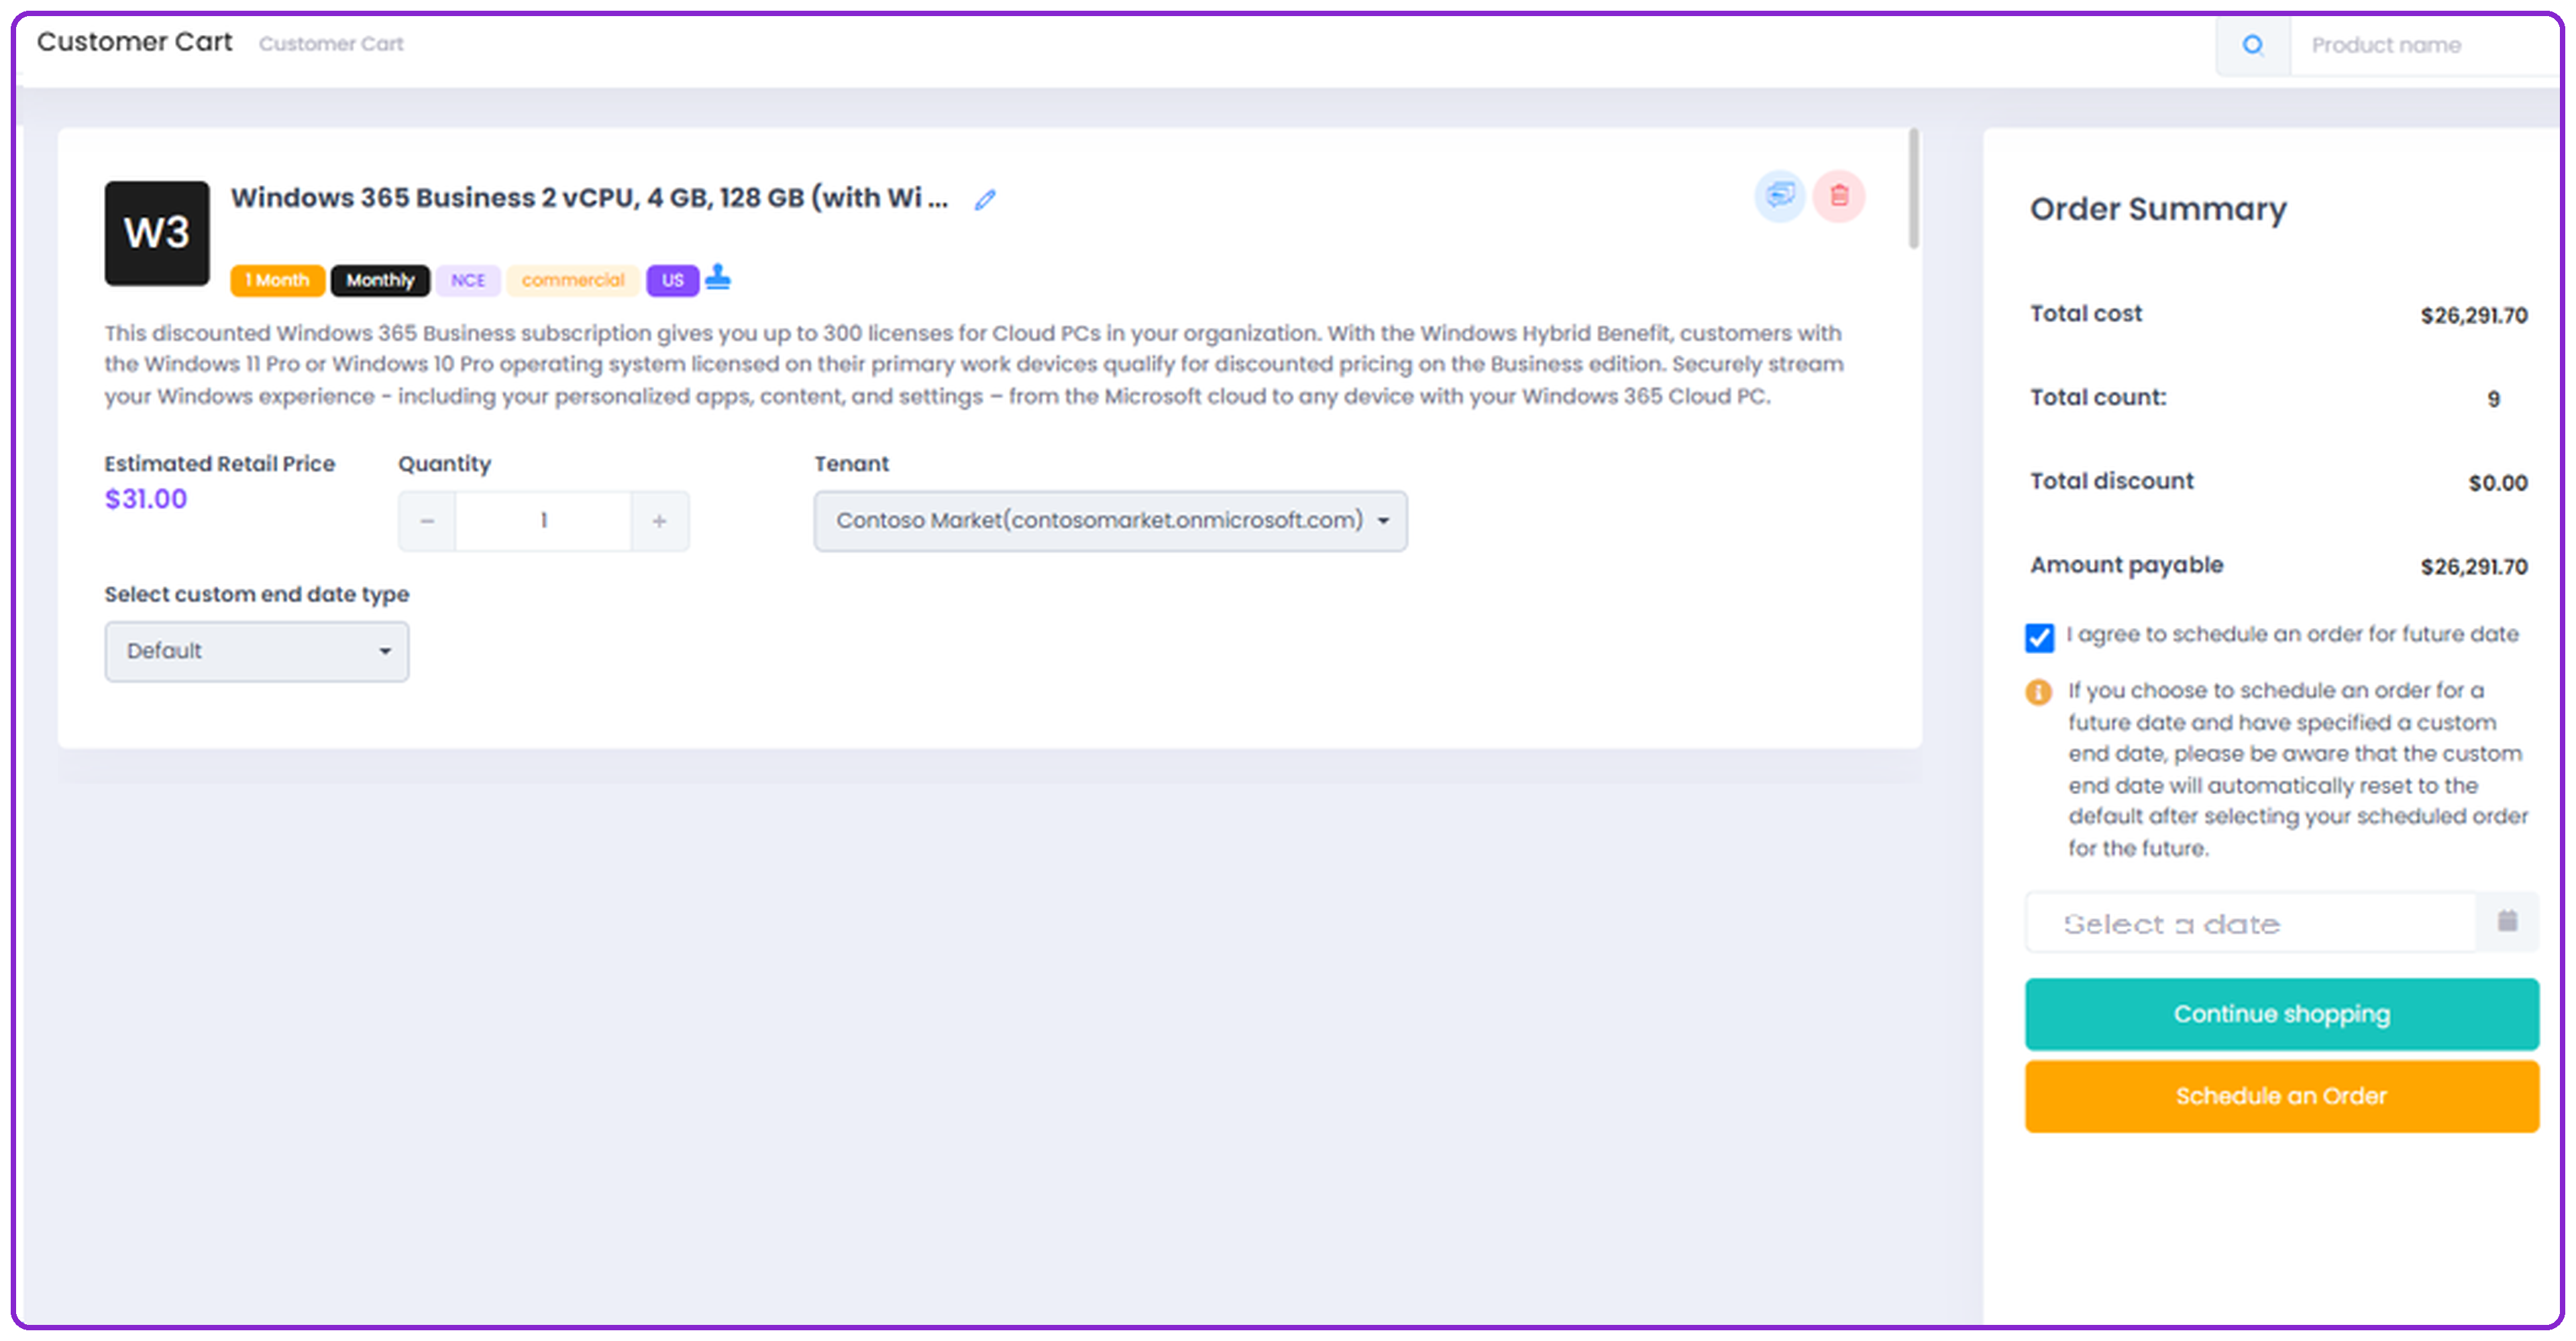Increase quantity with the plus button

click(660, 521)
